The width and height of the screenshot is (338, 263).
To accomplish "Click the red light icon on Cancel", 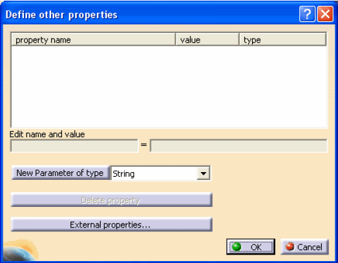I will click(290, 246).
